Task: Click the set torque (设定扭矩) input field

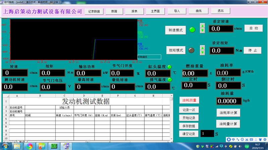Action: click(x=221, y=50)
